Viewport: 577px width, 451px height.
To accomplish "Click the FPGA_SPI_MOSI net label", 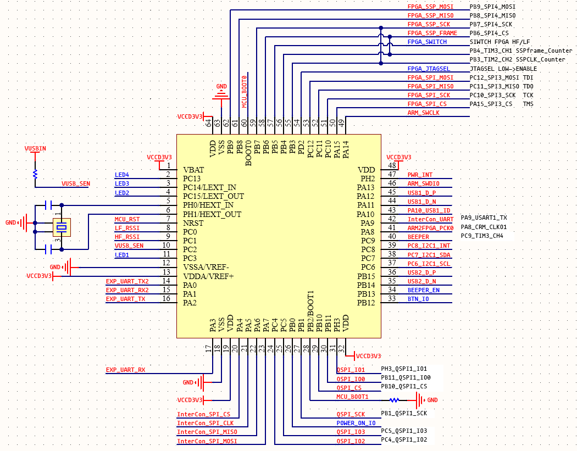I will 430,77.
